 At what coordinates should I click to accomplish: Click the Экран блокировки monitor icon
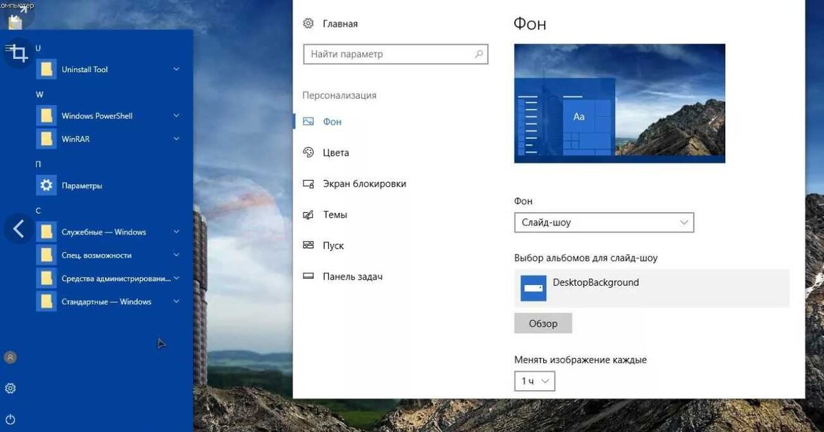click(x=308, y=184)
